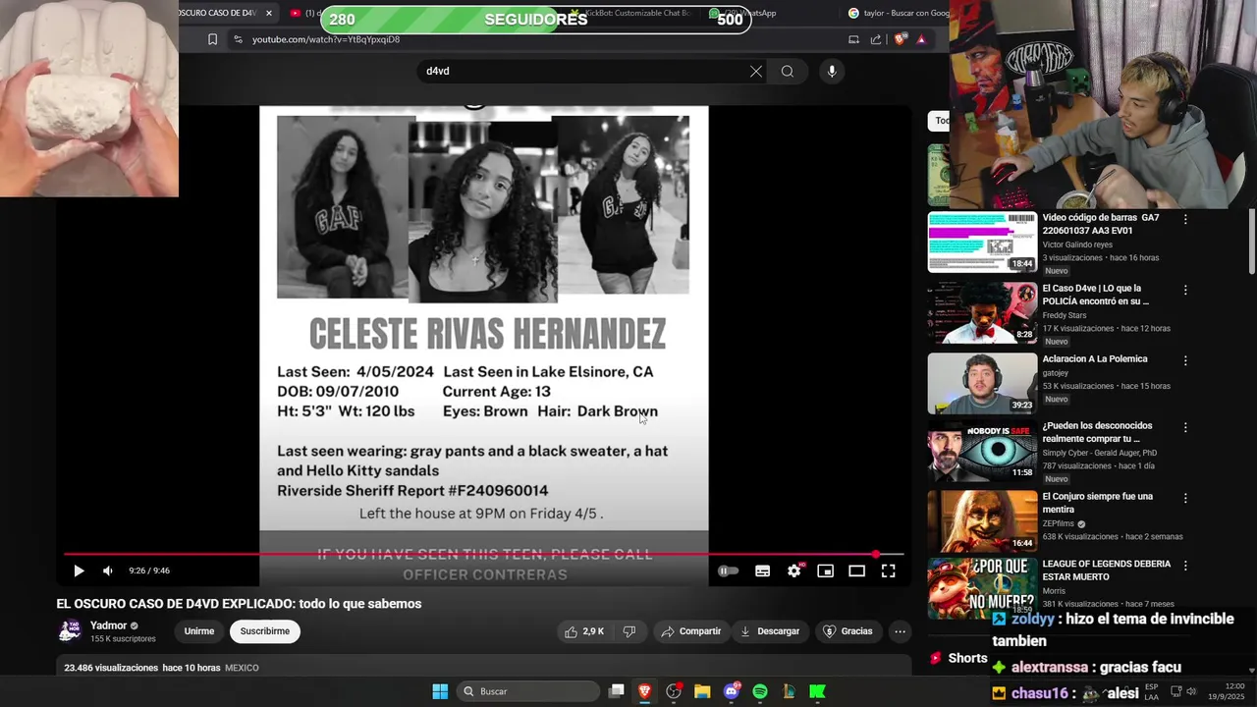Open El Caso D4ve thumbnail
This screenshot has width=1257, height=707.
(982, 312)
